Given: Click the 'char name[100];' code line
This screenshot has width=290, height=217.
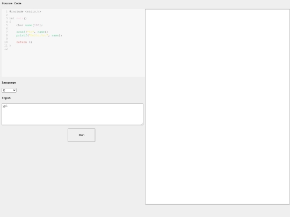Looking at the screenshot, I should point(30,25).
